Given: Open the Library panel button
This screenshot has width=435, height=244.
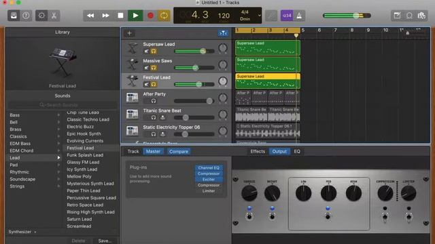Looking at the screenshot, I should (x=14, y=16).
